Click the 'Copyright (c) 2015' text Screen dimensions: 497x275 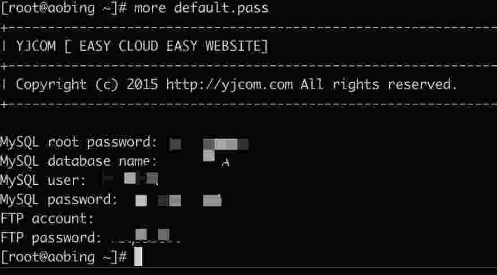click(87, 85)
